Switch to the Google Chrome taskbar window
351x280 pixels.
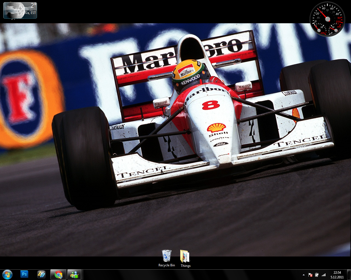(58, 275)
